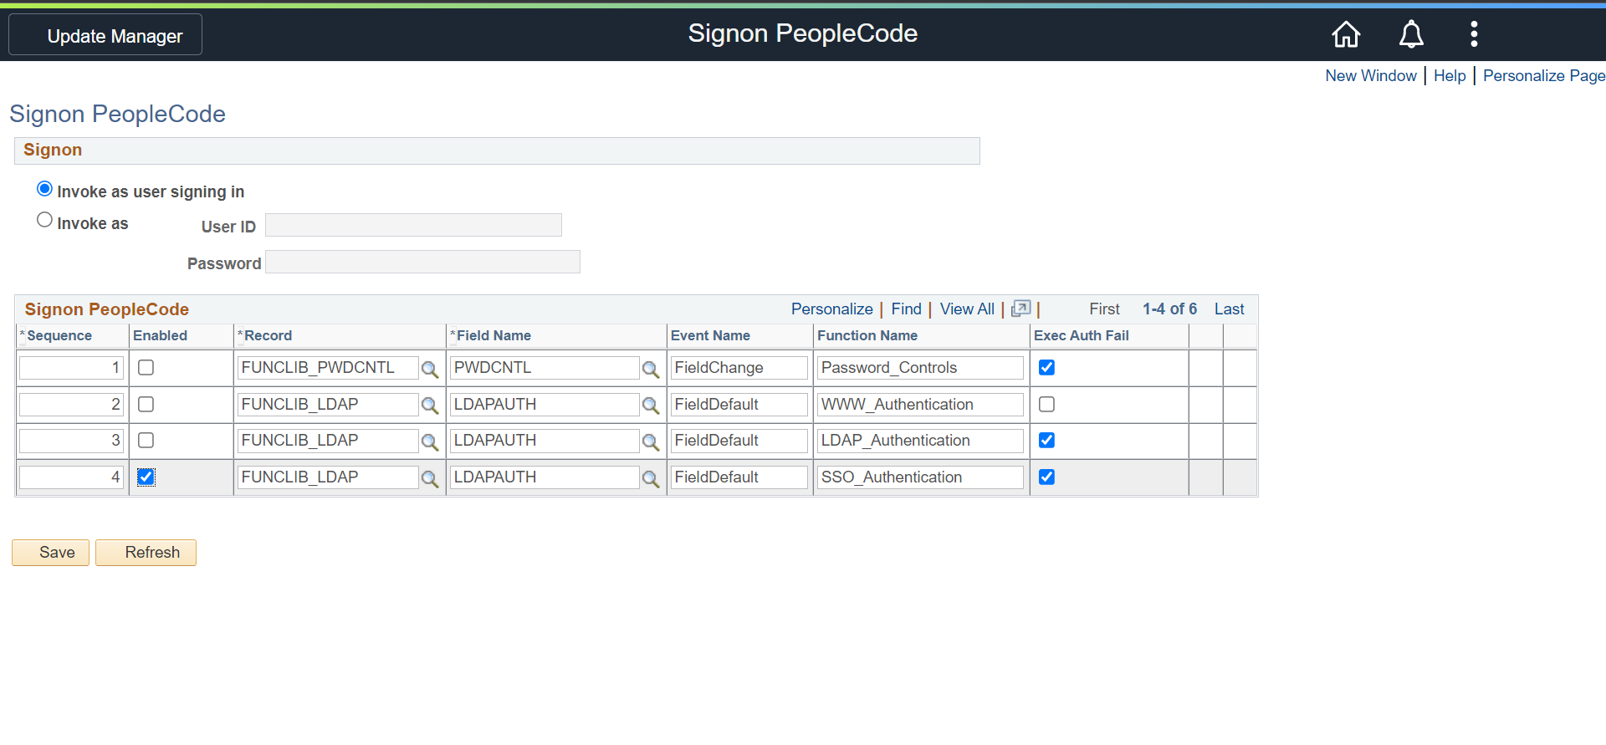Edit the LDAP_Authentication function field
This screenshot has width=1606, height=745.
click(x=920, y=441)
